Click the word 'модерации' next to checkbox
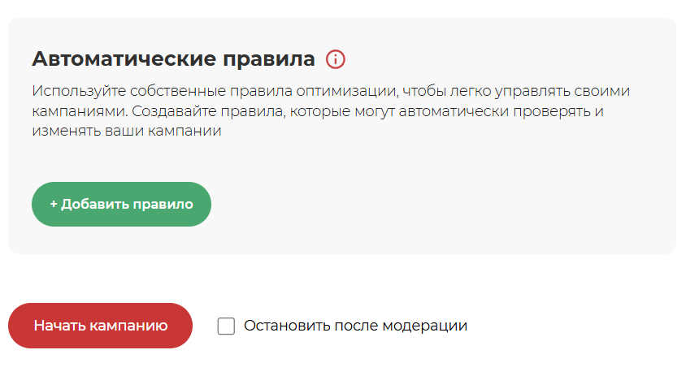 pos(424,326)
